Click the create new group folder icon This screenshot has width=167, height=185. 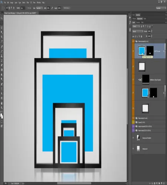[159, 184]
